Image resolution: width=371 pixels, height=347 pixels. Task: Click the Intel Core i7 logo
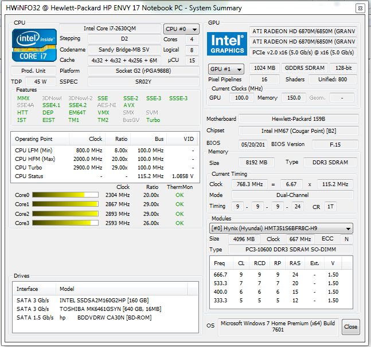[34, 45]
